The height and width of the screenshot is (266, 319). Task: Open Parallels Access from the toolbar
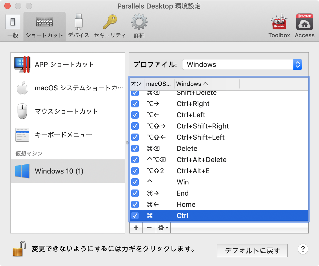(x=305, y=26)
